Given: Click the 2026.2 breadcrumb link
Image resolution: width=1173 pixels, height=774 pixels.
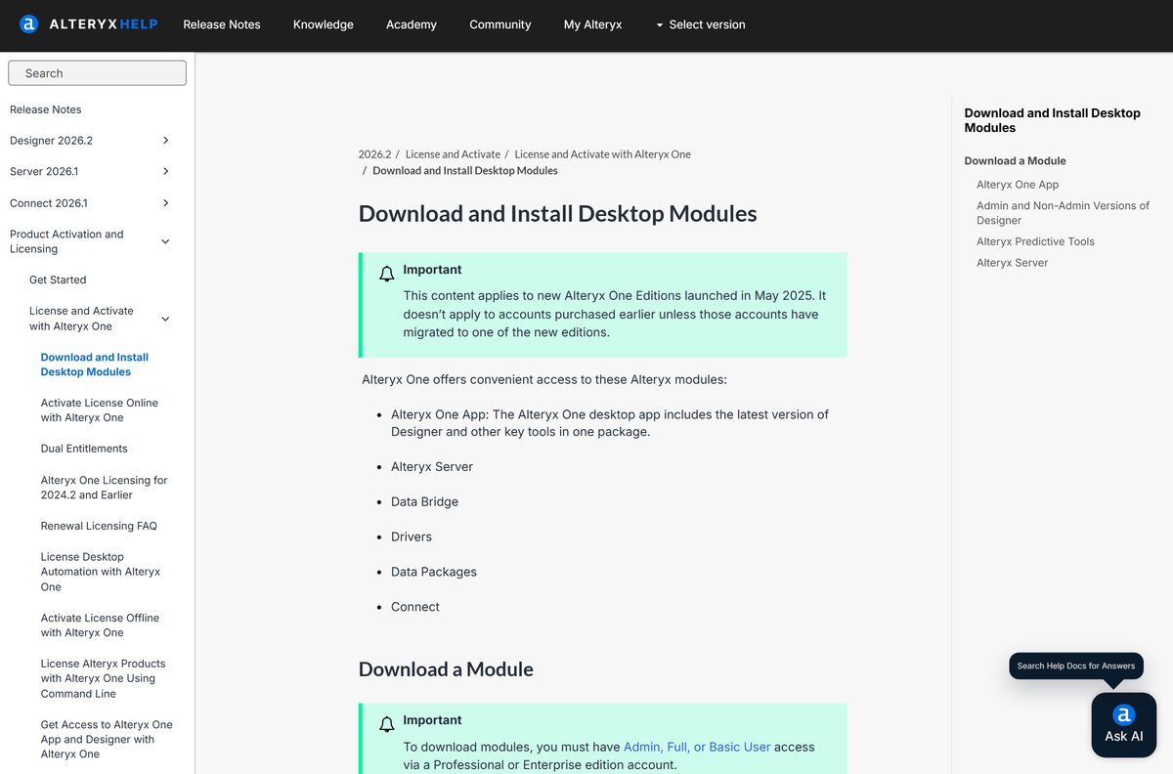Looking at the screenshot, I should click(374, 154).
